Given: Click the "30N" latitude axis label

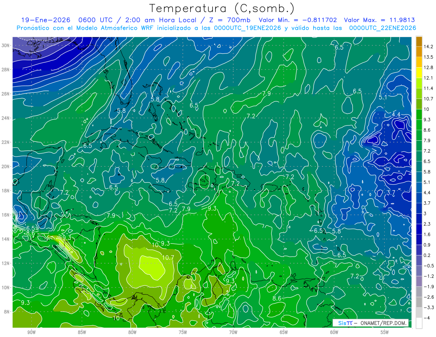Looking at the screenshot, I should tap(5, 45).
